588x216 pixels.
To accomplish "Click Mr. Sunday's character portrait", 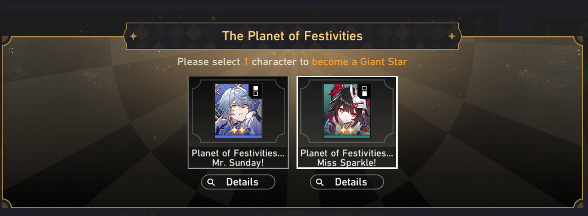I will click(x=238, y=111).
